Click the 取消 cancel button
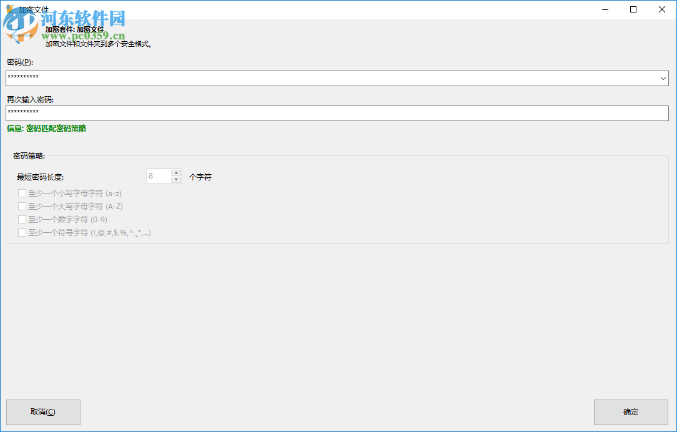 (x=43, y=412)
